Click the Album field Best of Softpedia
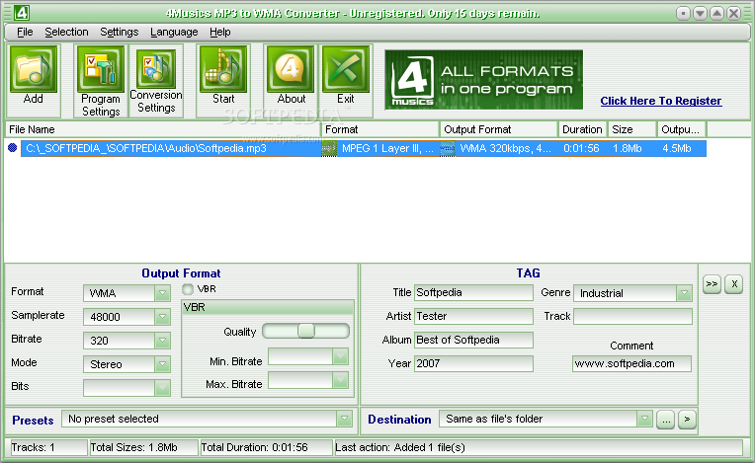The image size is (755, 463). point(473,340)
